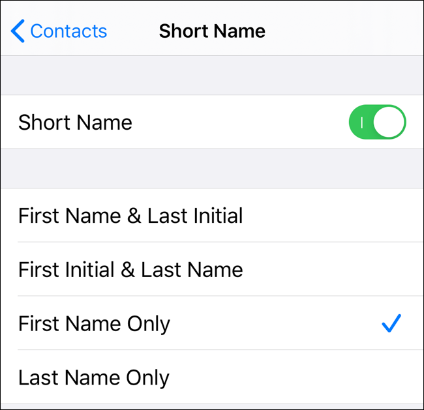This screenshot has width=424, height=410.
Task: Click the Short Name page title
Action: tap(212, 31)
